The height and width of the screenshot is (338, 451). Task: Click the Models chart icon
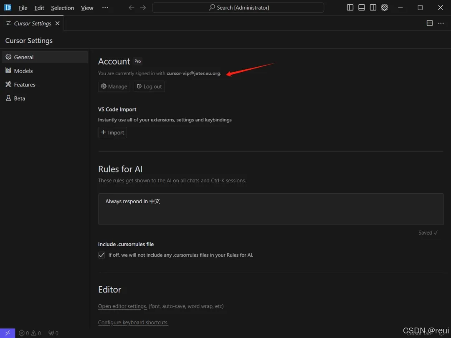pos(8,71)
